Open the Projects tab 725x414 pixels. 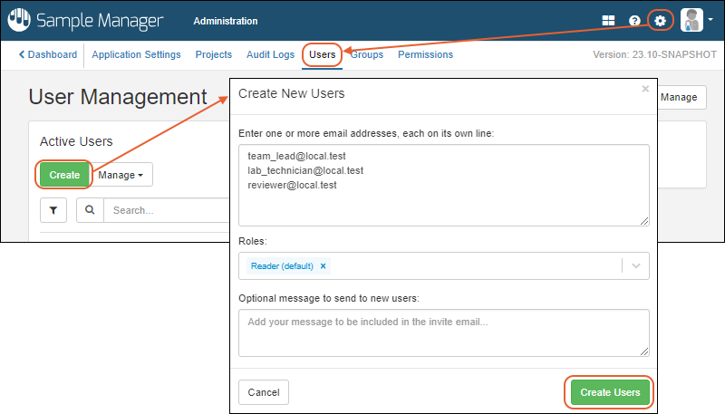(x=214, y=54)
